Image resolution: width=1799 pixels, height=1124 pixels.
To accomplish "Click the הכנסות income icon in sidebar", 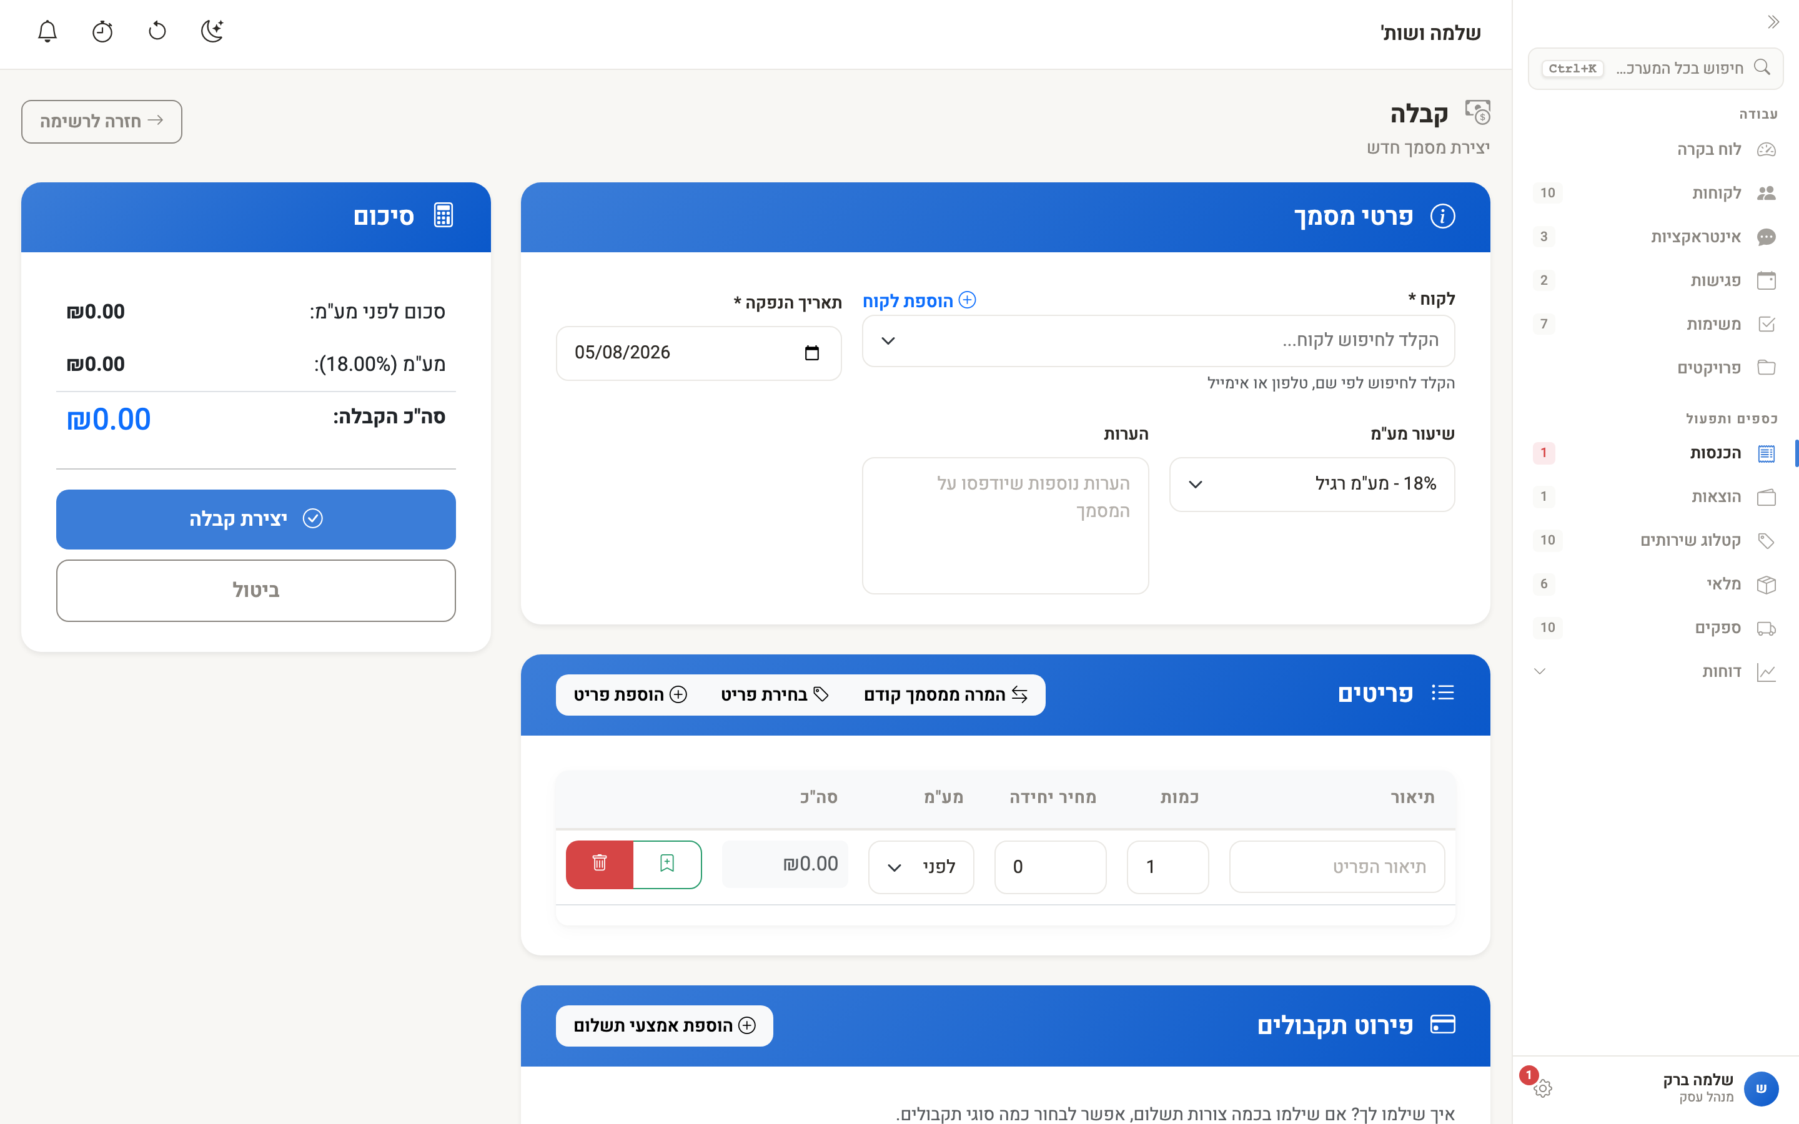I will 1767,453.
